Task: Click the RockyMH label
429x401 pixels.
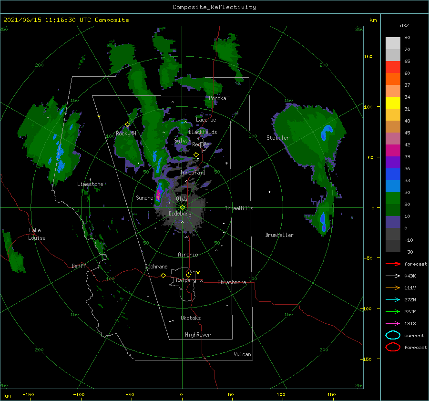Action: [x=126, y=134]
